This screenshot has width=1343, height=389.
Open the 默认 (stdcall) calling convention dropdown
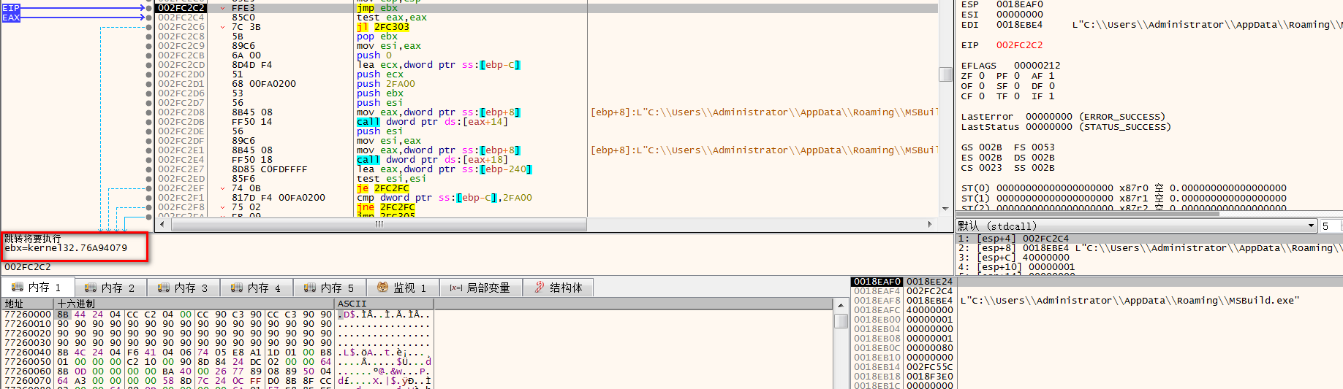point(1311,226)
